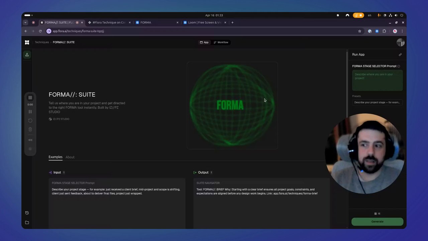Click the Generate button
This screenshot has width=428, height=241.
pyautogui.click(x=377, y=222)
